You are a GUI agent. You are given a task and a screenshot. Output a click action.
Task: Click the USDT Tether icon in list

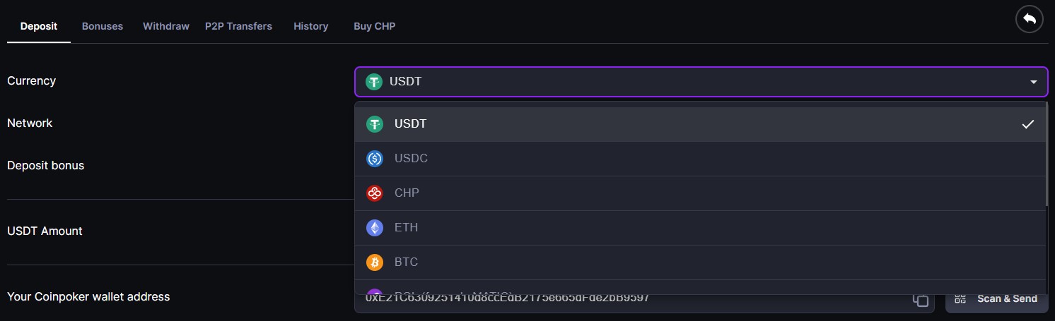[x=374, y=124]
